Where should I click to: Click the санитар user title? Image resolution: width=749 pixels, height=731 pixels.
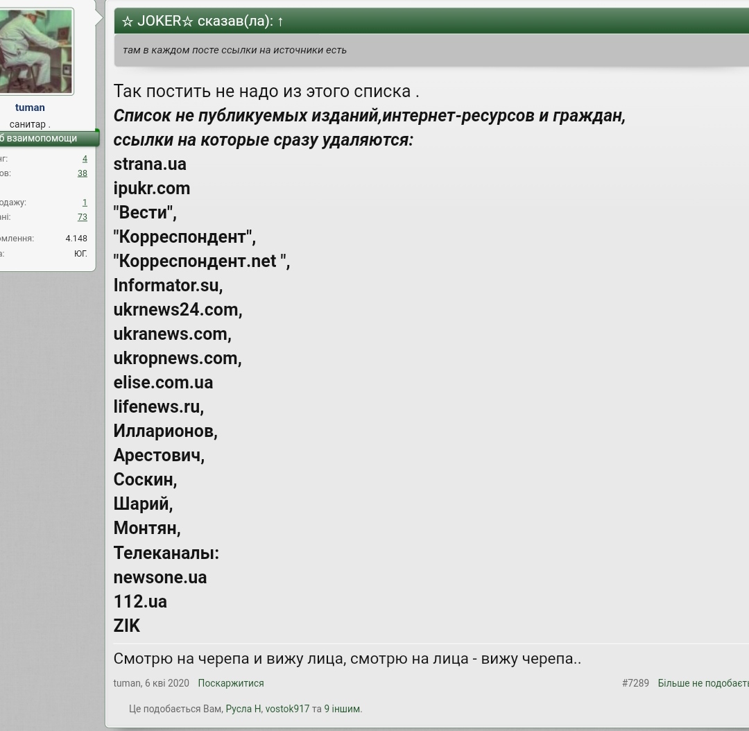click(30, 124)
